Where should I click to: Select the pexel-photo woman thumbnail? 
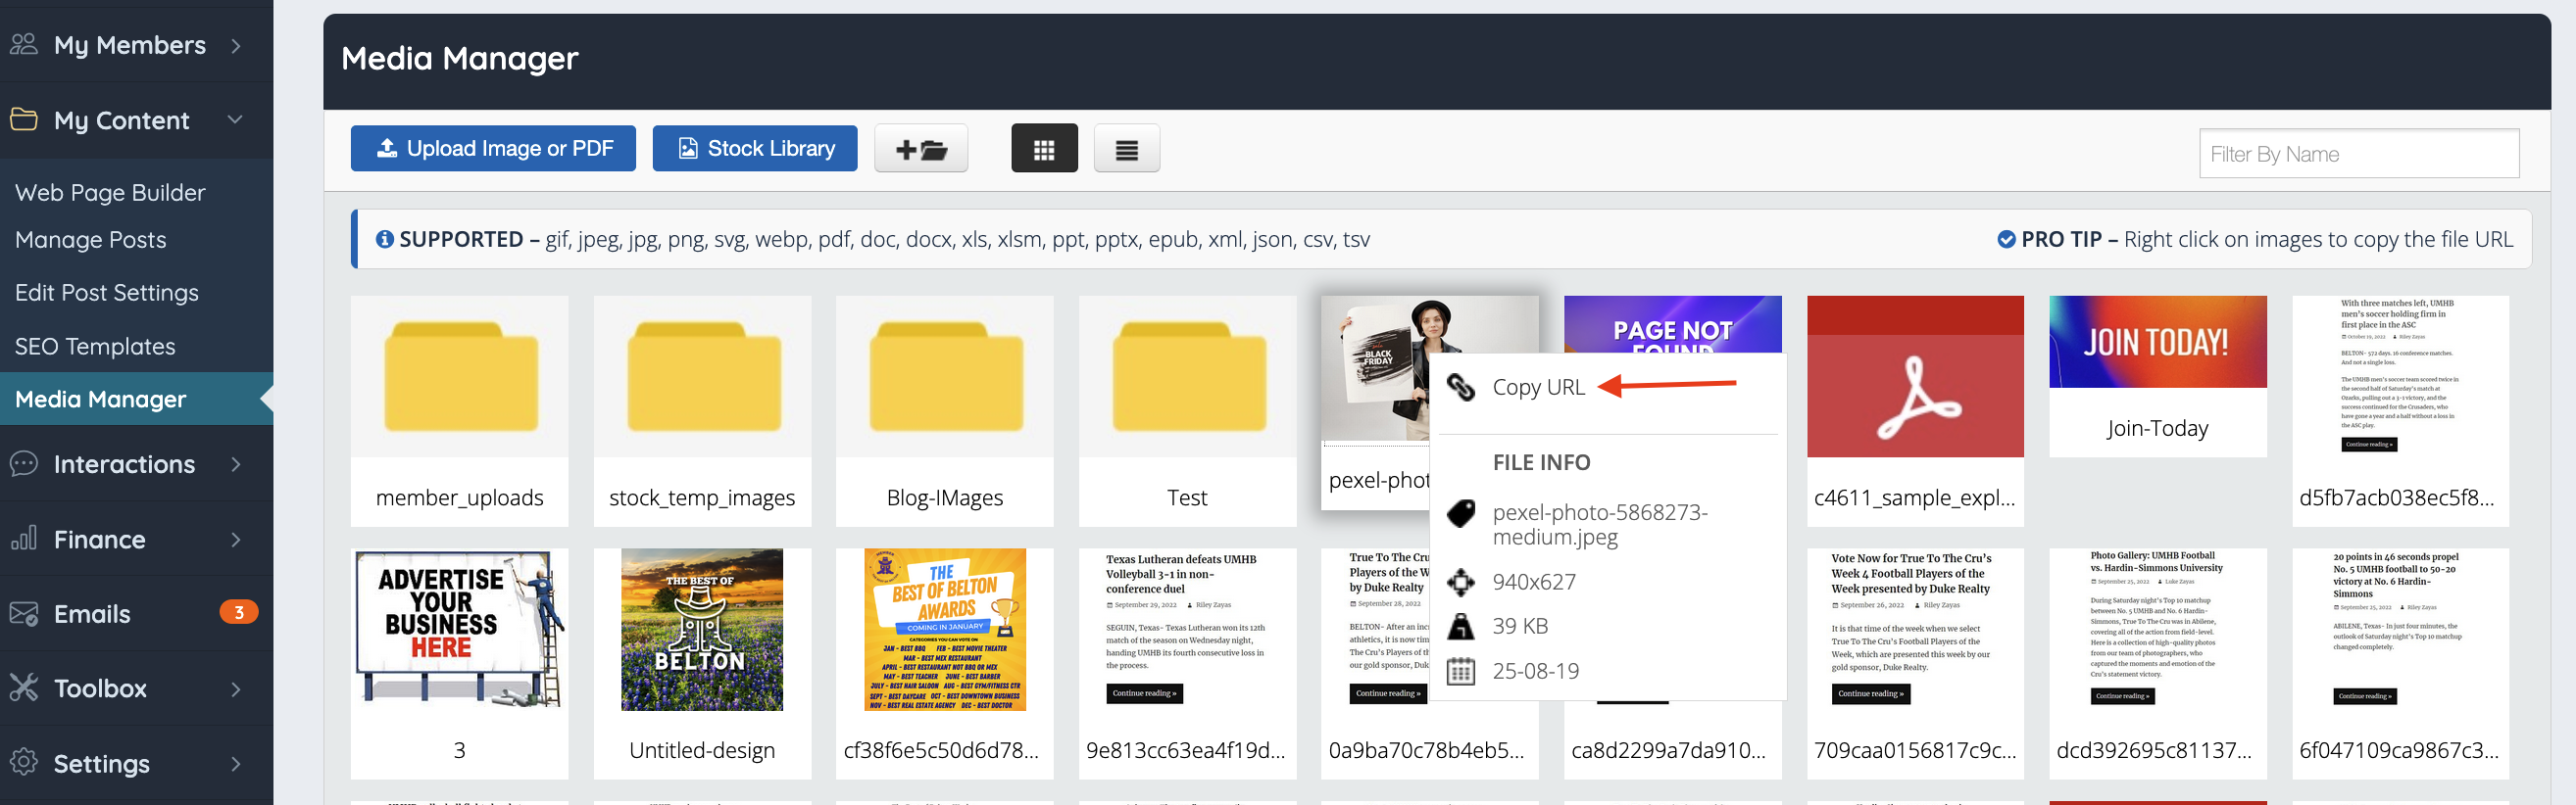pos(1375,369)
